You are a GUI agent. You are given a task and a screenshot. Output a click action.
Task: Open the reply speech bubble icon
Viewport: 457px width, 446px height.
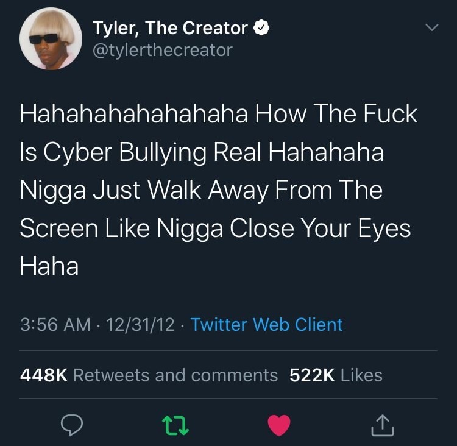point(72,425)
